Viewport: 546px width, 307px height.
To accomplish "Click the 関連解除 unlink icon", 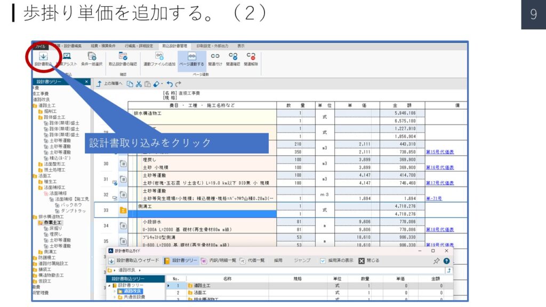I will 251,56.
